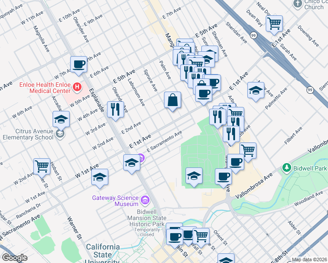Click the coffee cup marker on Esplanade near W 7th Ave

[78, 65]
